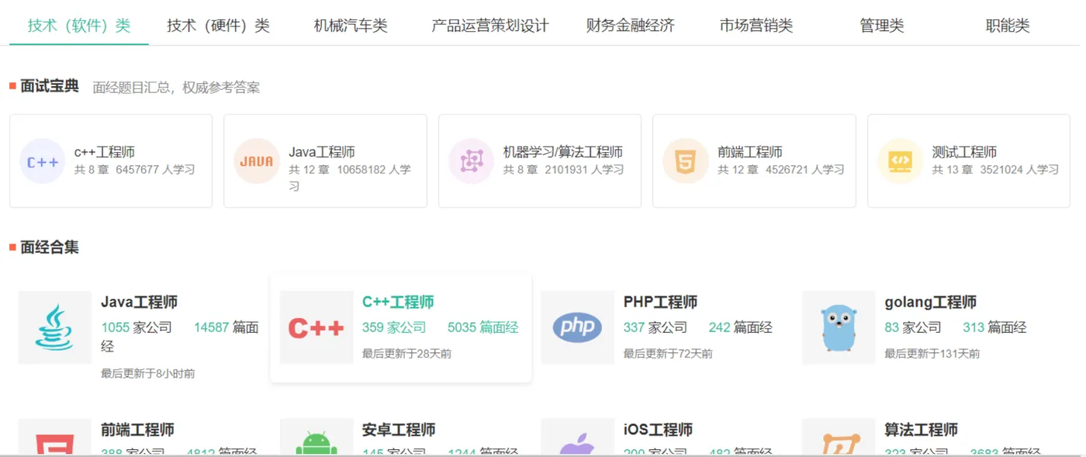Switch to 产品运营策划设计 tab
1086x457 pixels.
point(490,26)
